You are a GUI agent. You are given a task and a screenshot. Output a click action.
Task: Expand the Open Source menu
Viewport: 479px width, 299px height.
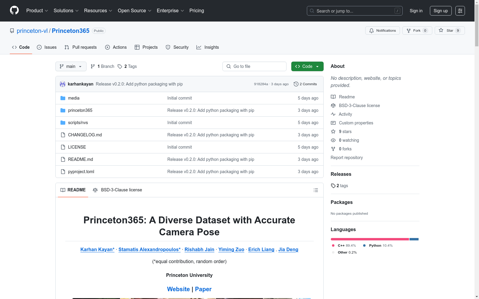(x=135, y=11)
